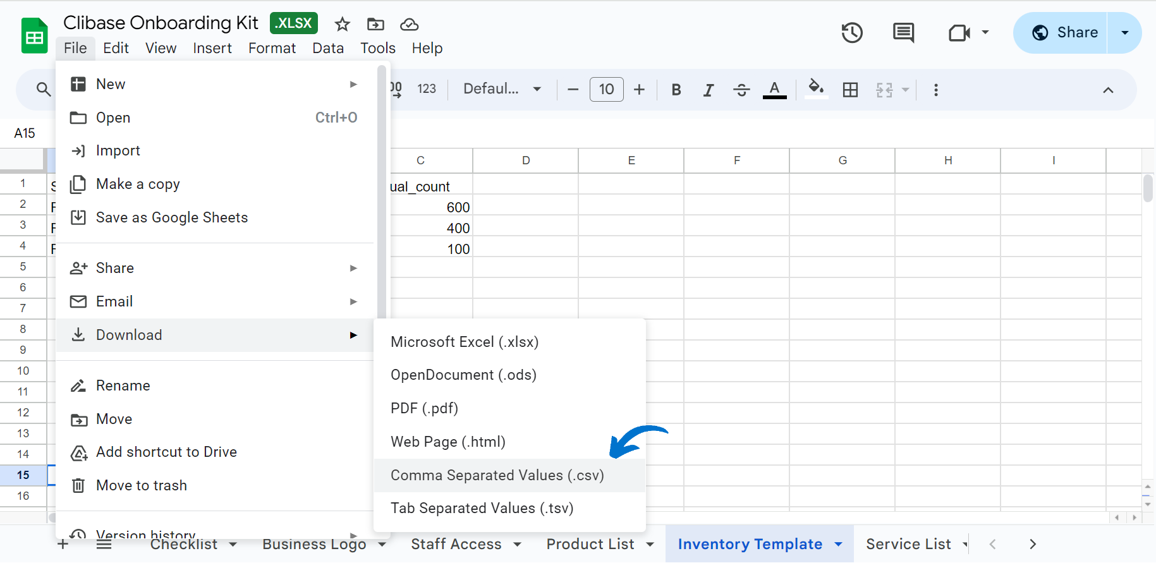The height and width of the screenshot is (563, 1156).
Task: Toggle italic formatting
Action: [709, 90]
